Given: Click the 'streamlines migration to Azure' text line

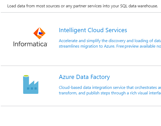Looking at the screenshot, I should pos(87,46).
